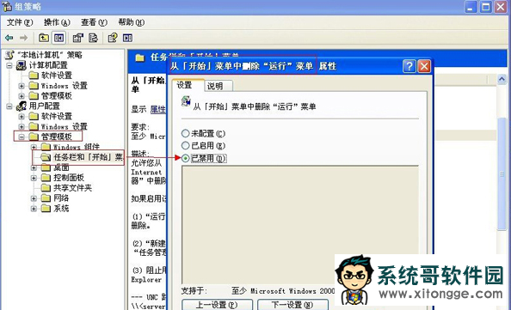Image resolution: width=511 pixels, height=310 pixels.
Task: Select the Windows 组件 tree folder
Action: tap(70, 147)
